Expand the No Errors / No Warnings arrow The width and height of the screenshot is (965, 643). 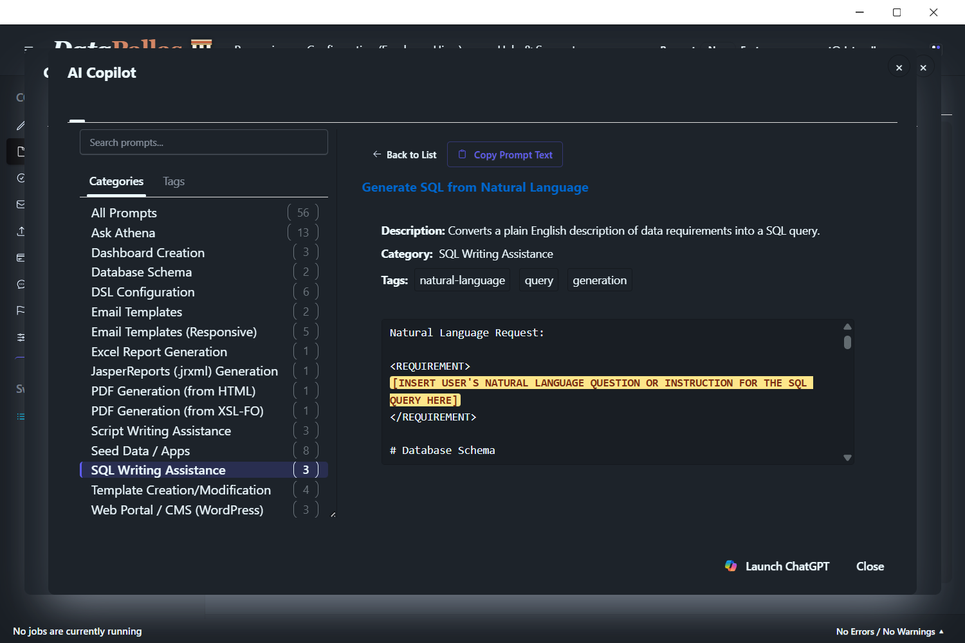click(941, 631)
